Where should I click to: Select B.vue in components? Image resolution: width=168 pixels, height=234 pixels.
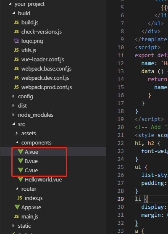coord(31,161)
